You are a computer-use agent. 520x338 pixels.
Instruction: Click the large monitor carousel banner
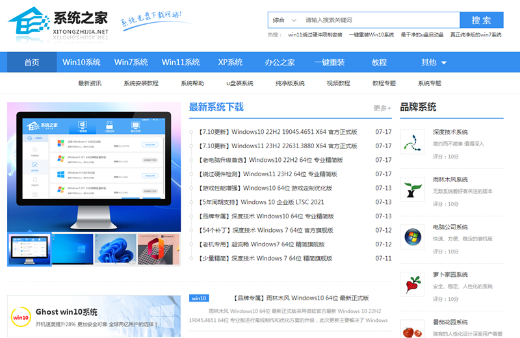(94, 167)
